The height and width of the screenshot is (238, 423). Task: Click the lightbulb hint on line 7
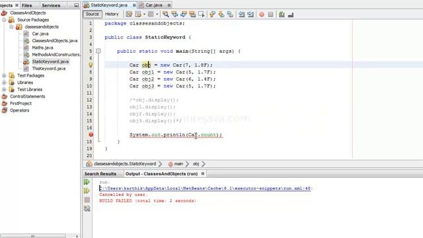(x=91, y=65)
